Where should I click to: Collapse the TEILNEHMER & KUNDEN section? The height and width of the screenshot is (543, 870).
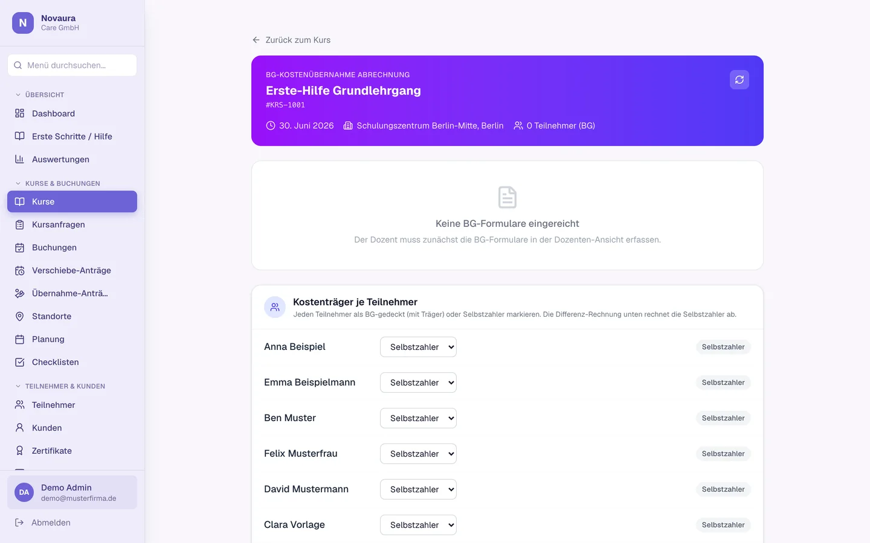(x=60, y=386)
